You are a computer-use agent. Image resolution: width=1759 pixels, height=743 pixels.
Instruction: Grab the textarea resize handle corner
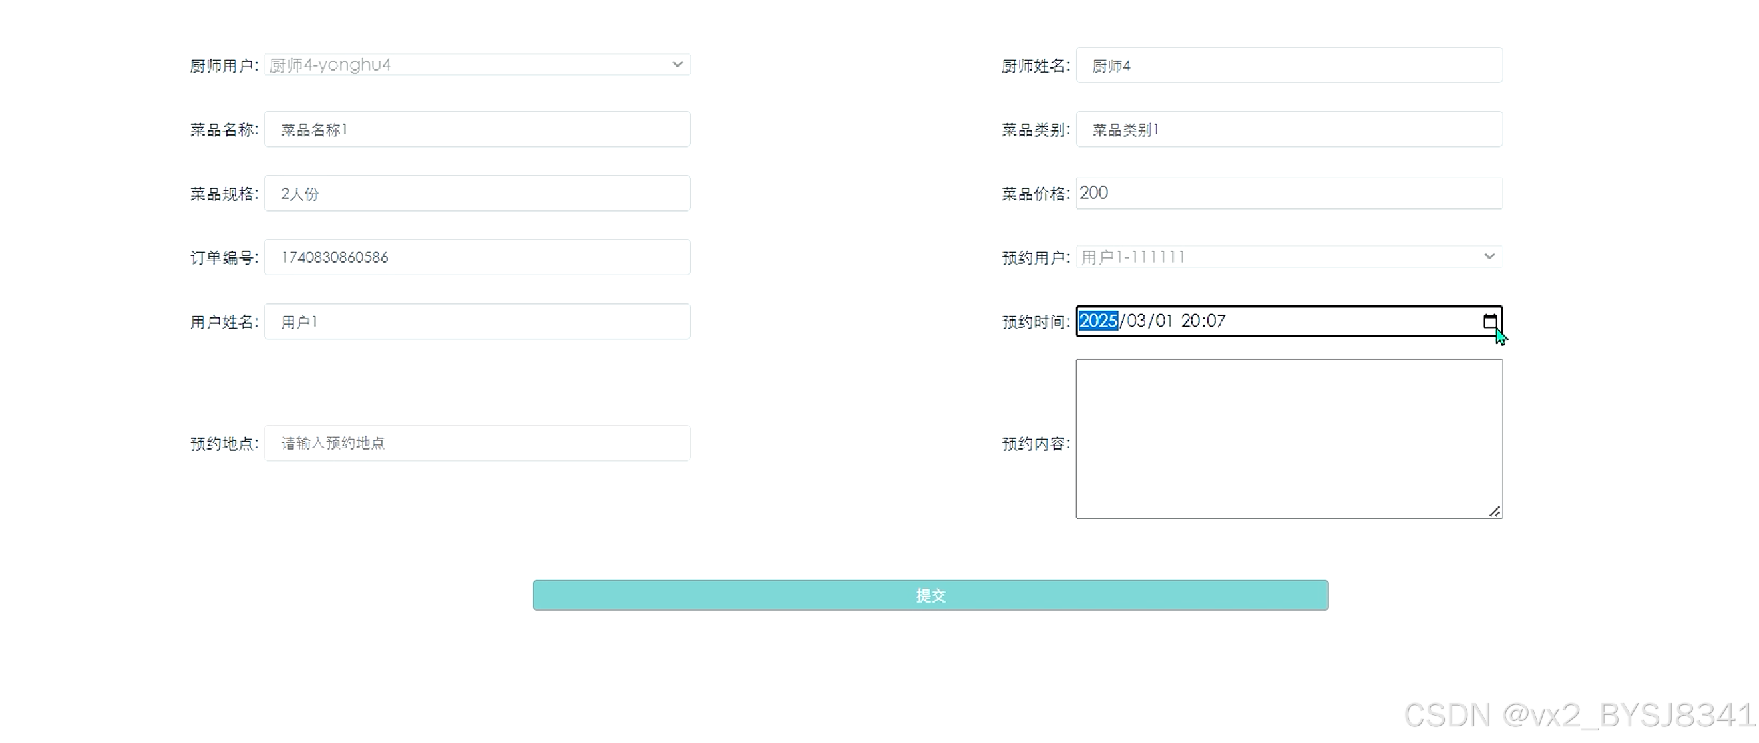(x=1495, y=512)
